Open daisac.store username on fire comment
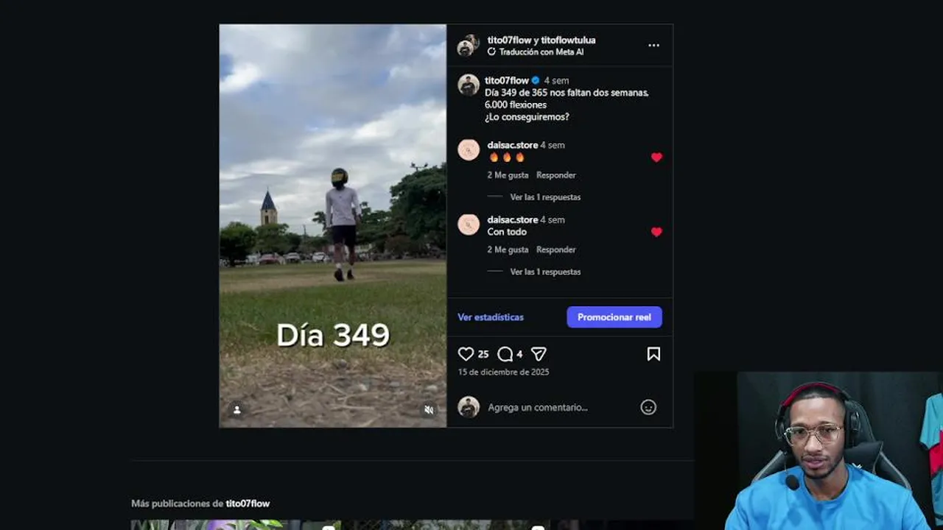The height and width of the screenshot is (530, 943). click(513, 145)
